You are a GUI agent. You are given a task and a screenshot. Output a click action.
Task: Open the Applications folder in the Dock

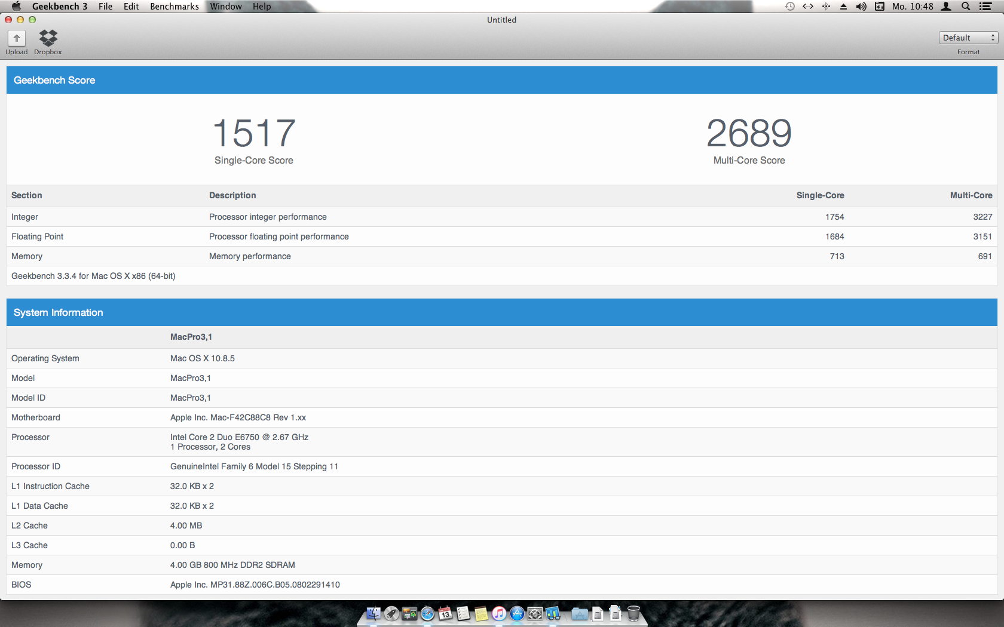(x=579, y=613)
